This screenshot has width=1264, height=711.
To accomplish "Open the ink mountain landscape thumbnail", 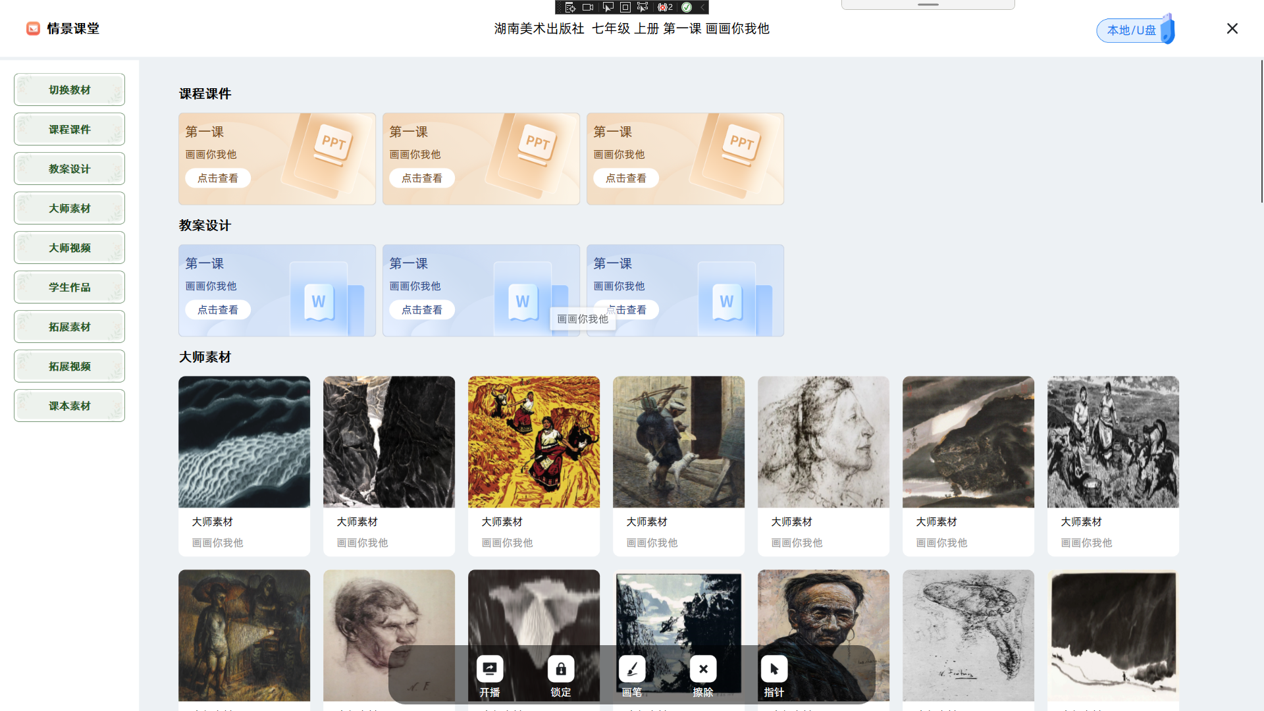I will [968, 442].
